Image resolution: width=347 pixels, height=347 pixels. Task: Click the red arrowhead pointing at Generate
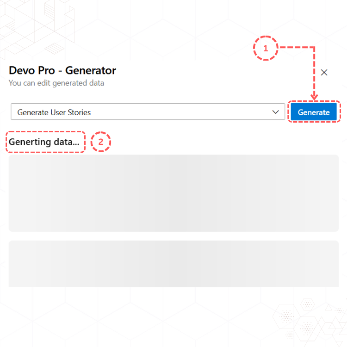314,97
